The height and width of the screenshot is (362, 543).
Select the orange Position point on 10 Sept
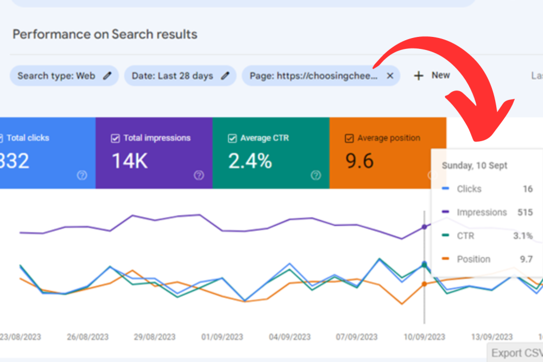coord(424,283)
